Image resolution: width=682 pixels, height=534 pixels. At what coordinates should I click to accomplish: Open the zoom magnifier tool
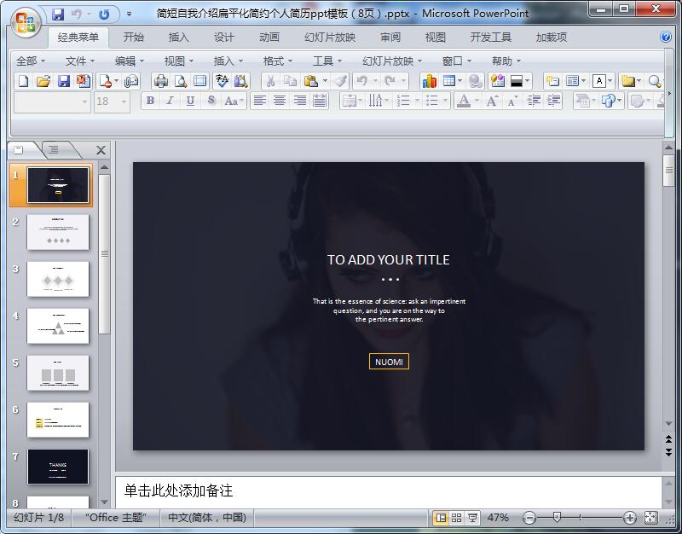coord(655,81)
